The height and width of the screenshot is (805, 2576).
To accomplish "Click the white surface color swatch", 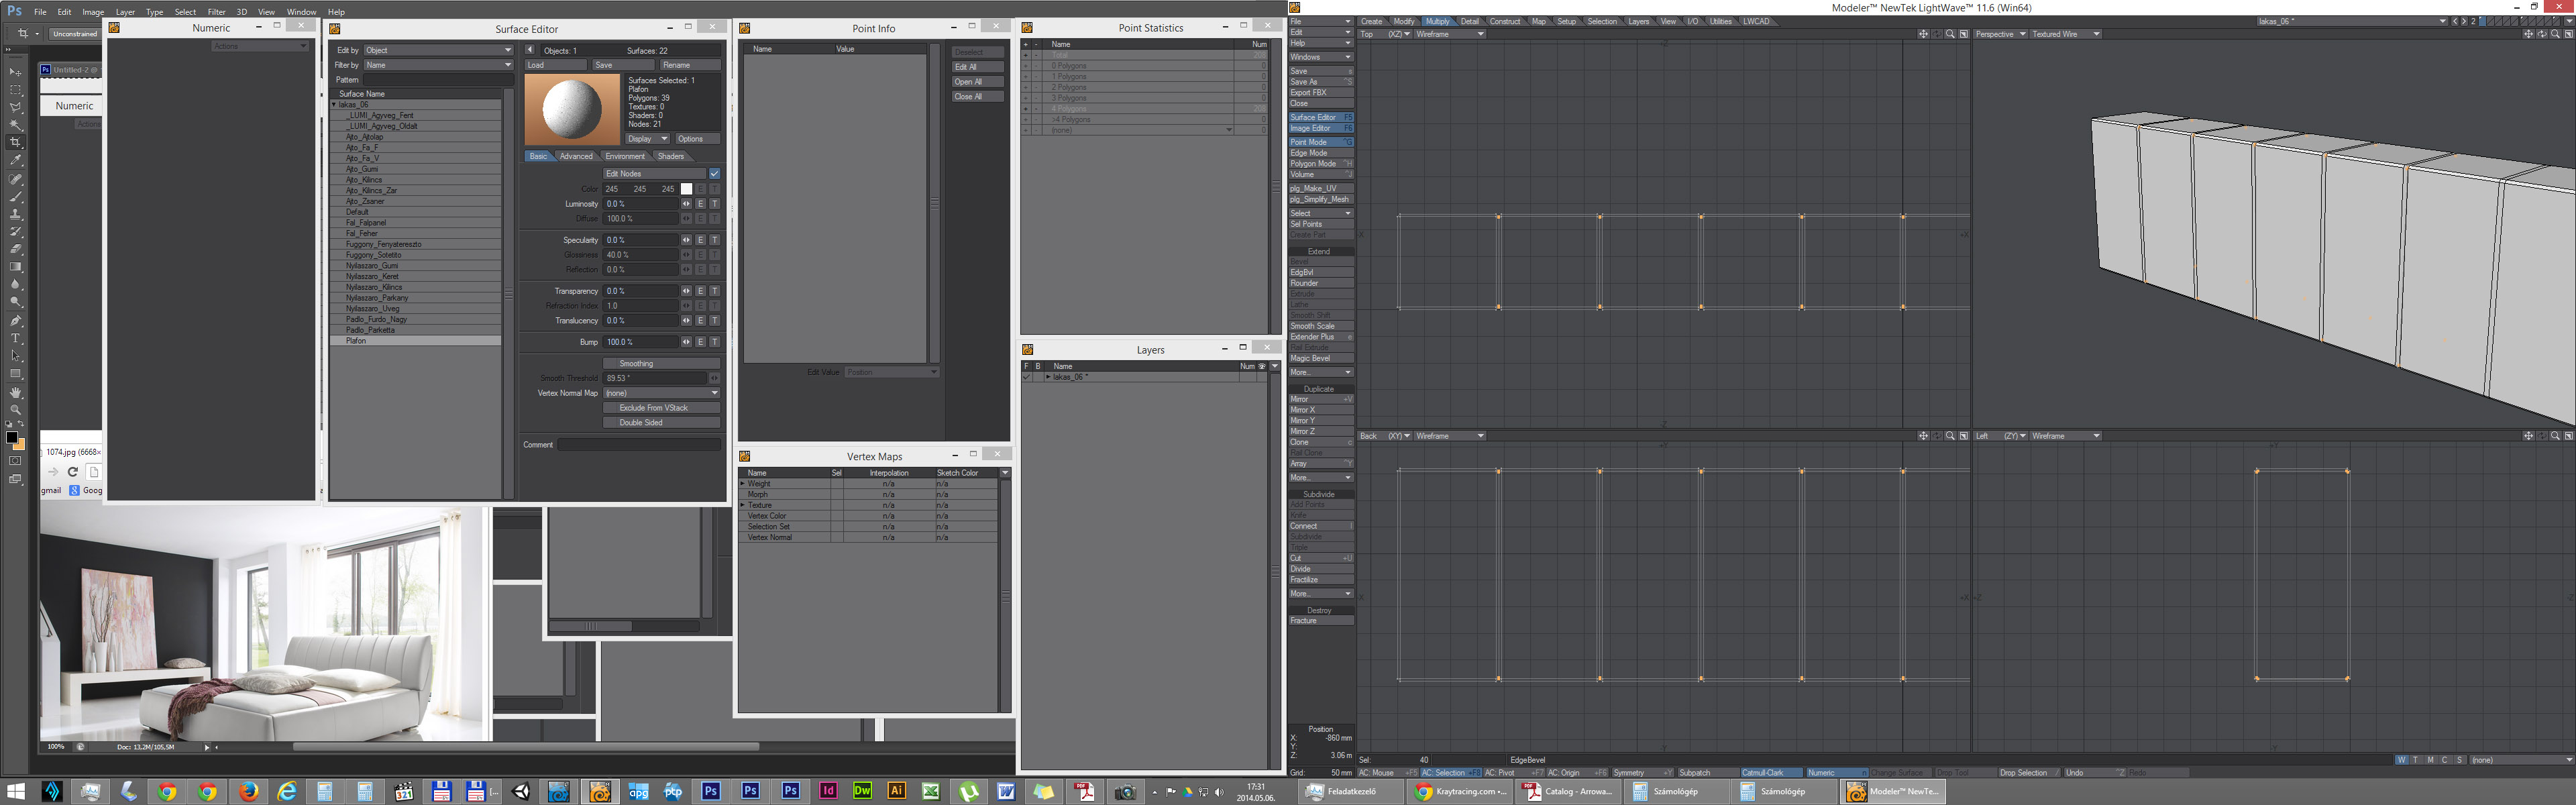I will pos(686,189).
